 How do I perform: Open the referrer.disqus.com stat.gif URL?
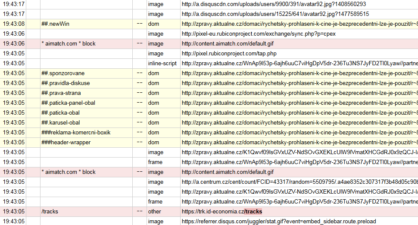pos(278,221)
